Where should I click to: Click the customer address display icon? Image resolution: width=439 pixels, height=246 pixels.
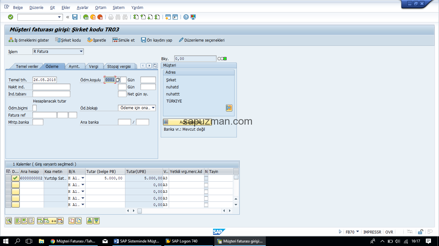click(229, 108)
